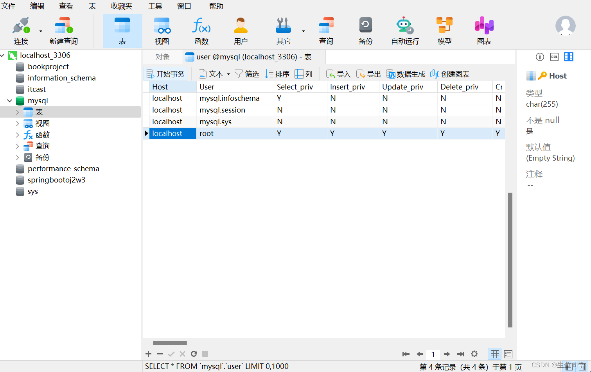Show the info panel icon
The width and height of the screenshot is (591, 372).
click(x=540, y=57)
